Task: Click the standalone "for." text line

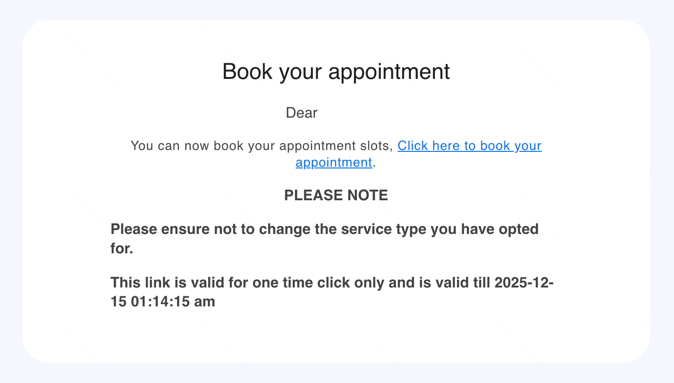Action: pos(122,249)
